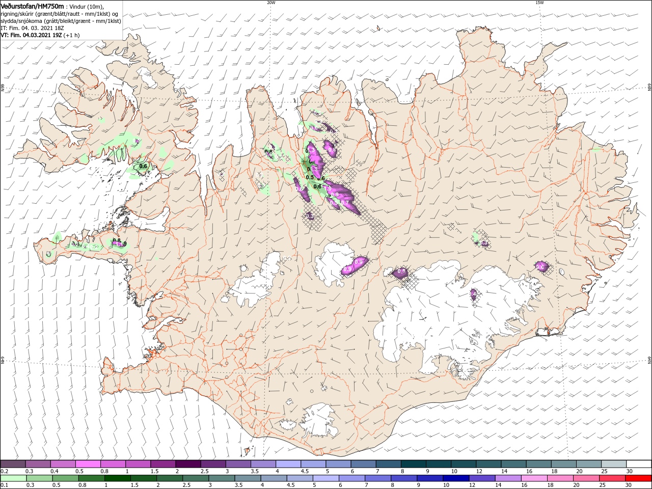Pick lower scale swatch between 2 and 2.5

[x=169, y=478]
